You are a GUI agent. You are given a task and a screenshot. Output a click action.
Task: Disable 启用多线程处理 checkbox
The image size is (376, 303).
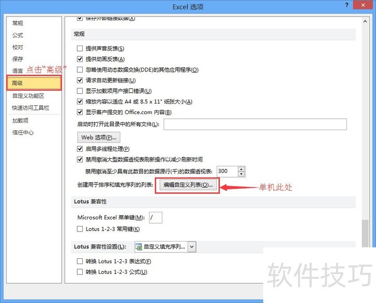[x=80, y=149]
